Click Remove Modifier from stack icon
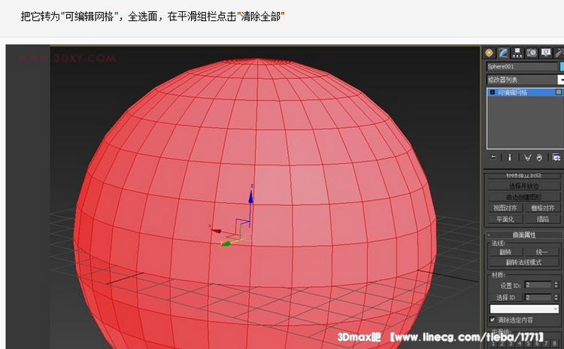This screenshot has width=564, height=349. point(539,157)
